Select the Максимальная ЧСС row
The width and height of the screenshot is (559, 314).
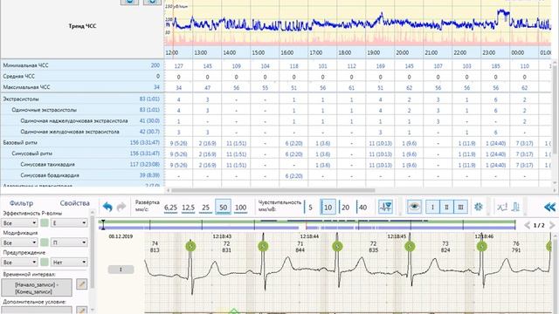(x=81, y=87)
